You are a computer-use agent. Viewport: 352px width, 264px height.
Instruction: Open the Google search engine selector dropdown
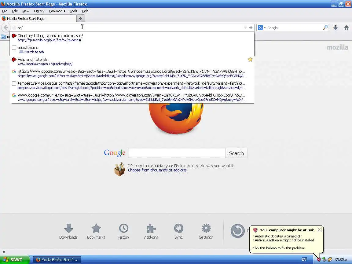point(262,28)
